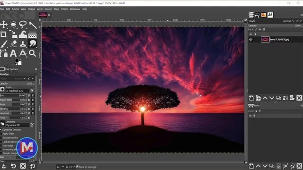The image size is (303, 170).
Task: Save tool preset icon in Tool Options
Action: tap(4, 166)
